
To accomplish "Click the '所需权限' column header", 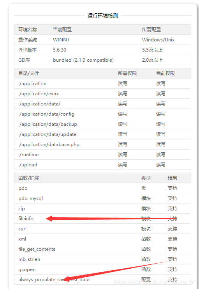I will pyautogui.click(x=127, y=73).
